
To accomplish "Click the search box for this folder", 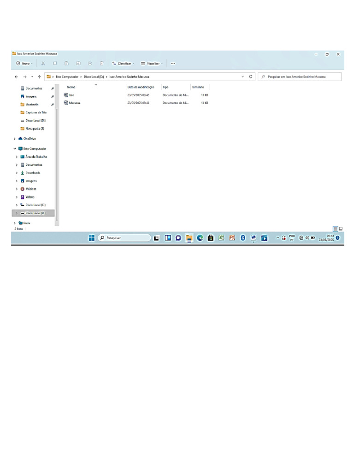I will coord(300,77).
